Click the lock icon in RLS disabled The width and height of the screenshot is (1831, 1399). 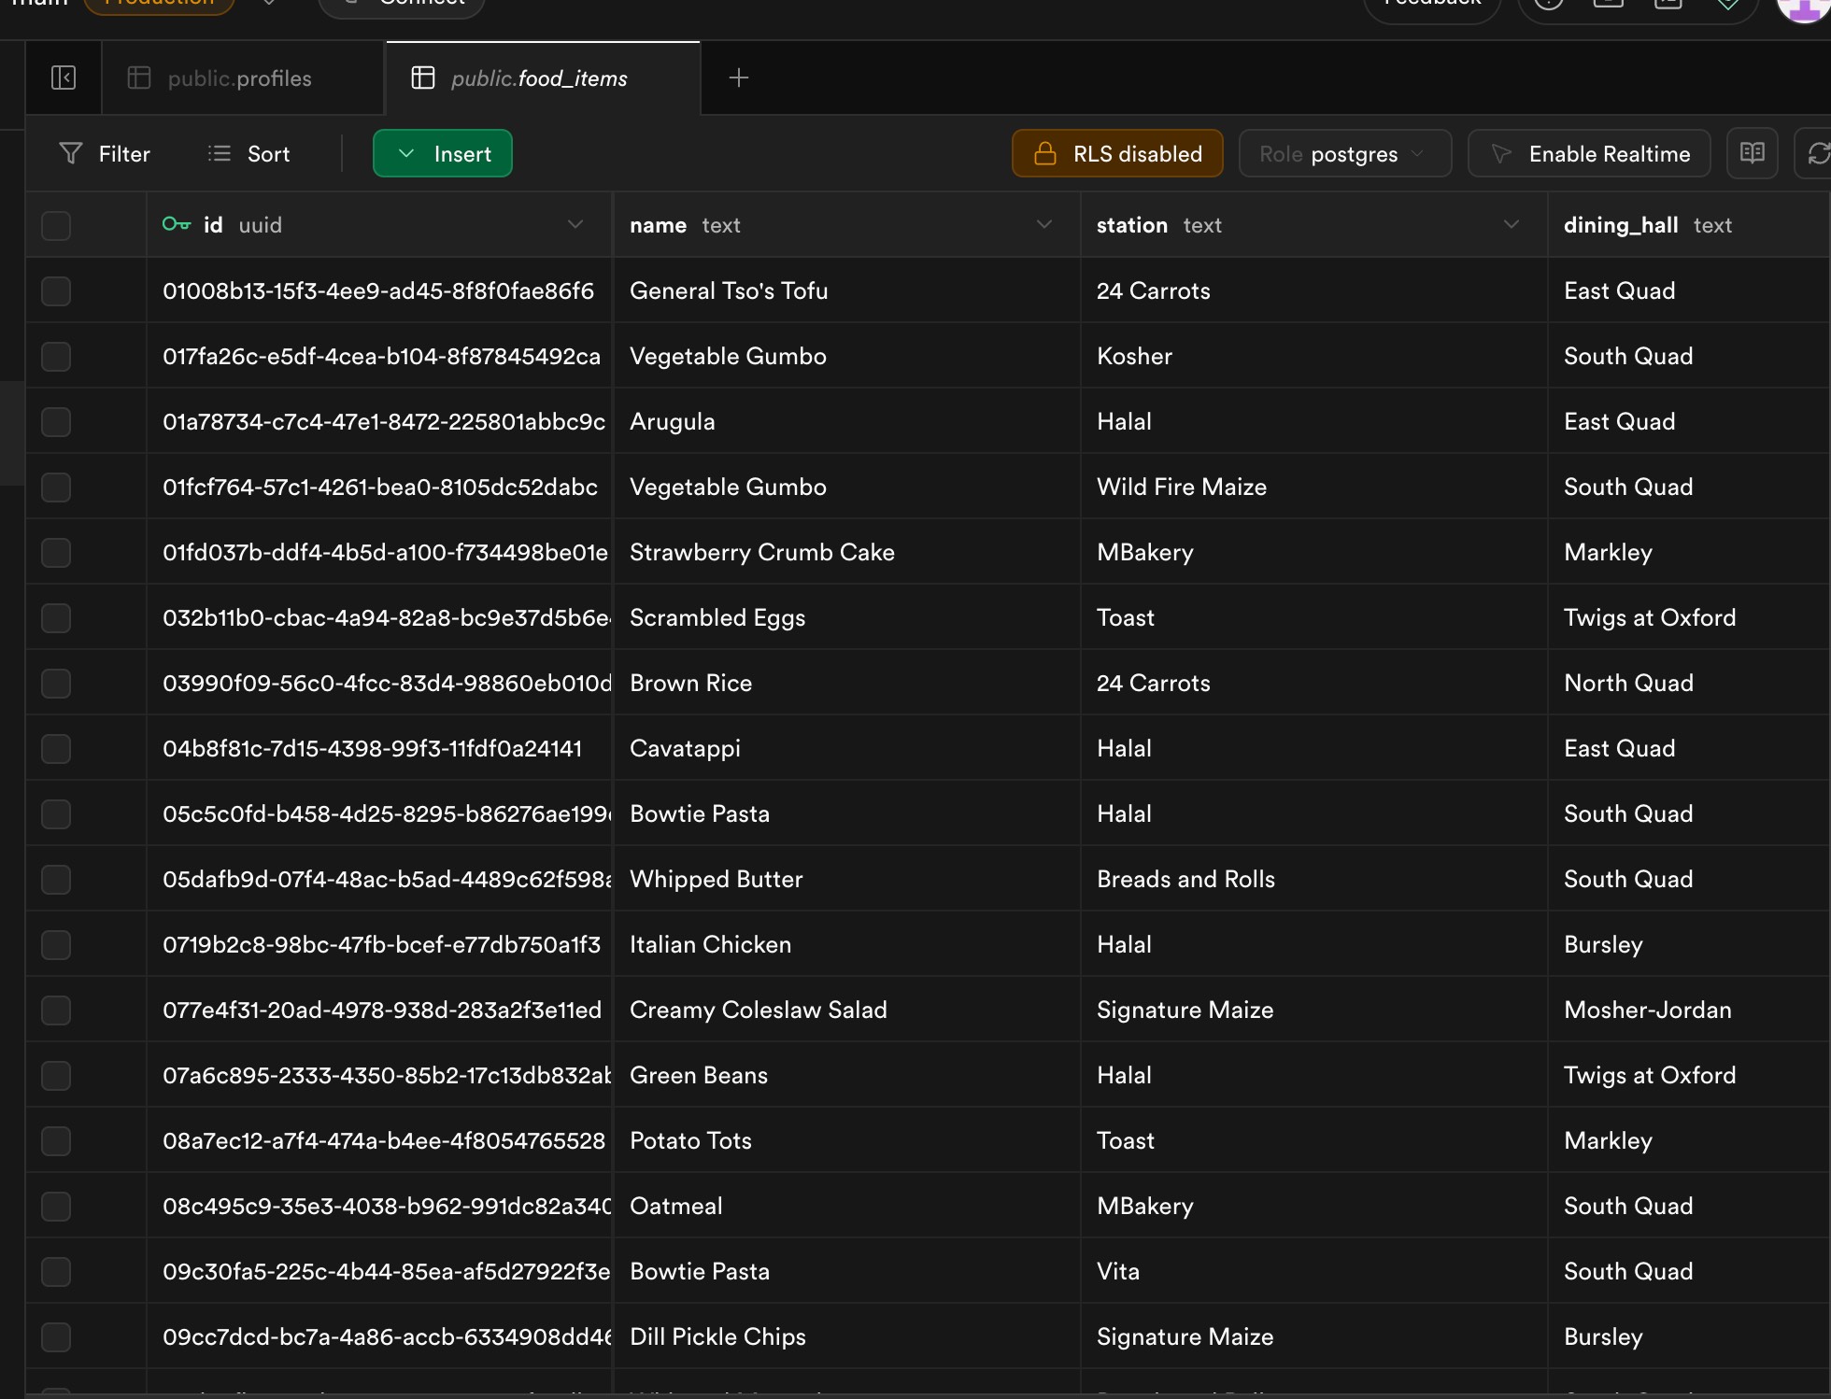point(1045,153)
